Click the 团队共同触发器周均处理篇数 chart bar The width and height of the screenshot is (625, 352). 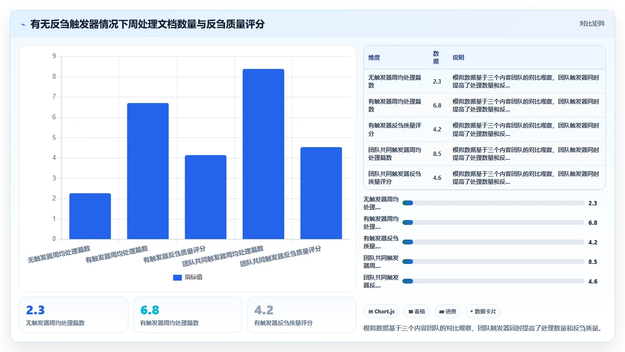point(263,154)
